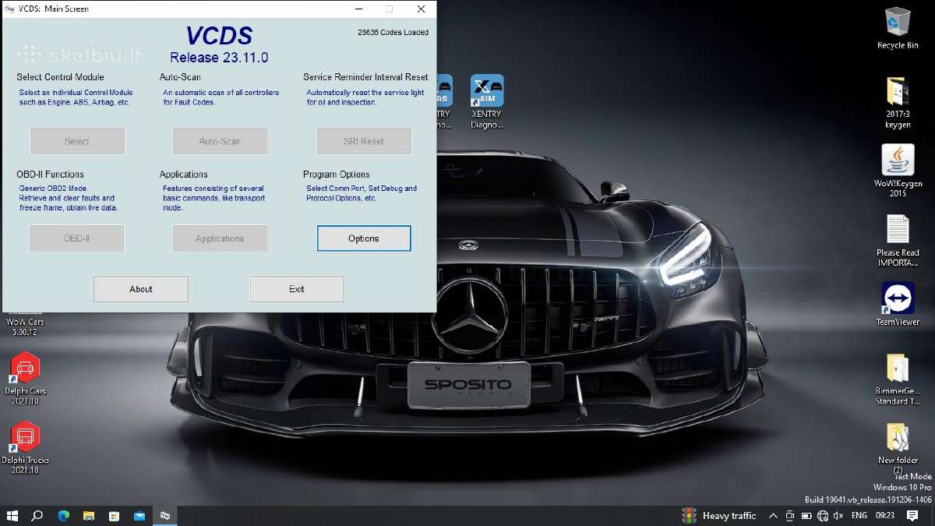Viewport: 935px width, 526px height.
Task: Click the 'Service Reminder Interval Reset' heading
Action: pyautogui.click(x=365, y=77)
